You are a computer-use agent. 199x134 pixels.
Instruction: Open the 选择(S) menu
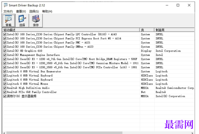(34, 12)
